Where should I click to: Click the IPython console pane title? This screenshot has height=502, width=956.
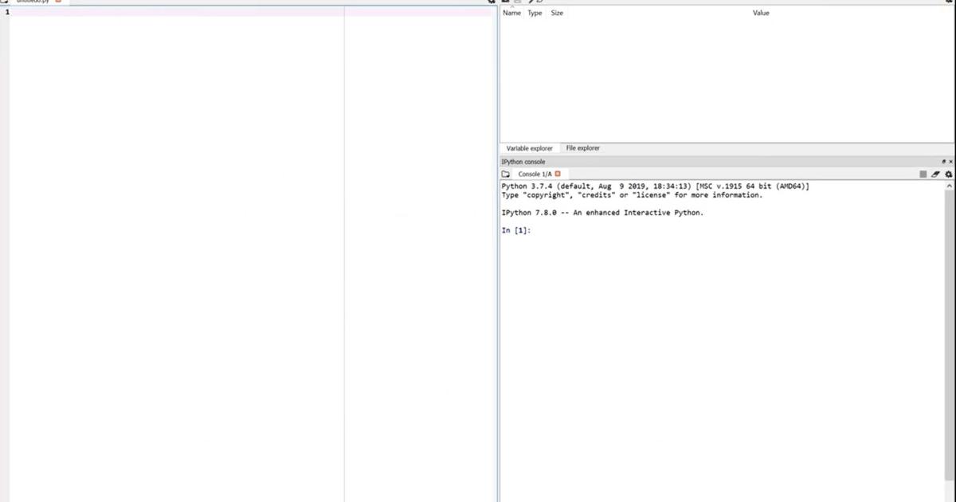[x=523, y=162]
